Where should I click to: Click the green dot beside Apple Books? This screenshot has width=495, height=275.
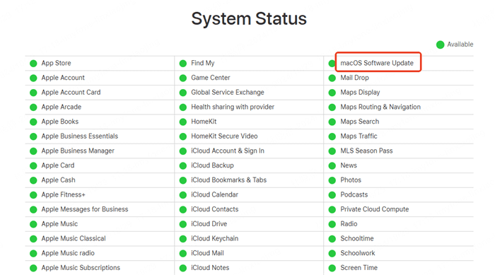pyautogui.click(x=33, y=122)
